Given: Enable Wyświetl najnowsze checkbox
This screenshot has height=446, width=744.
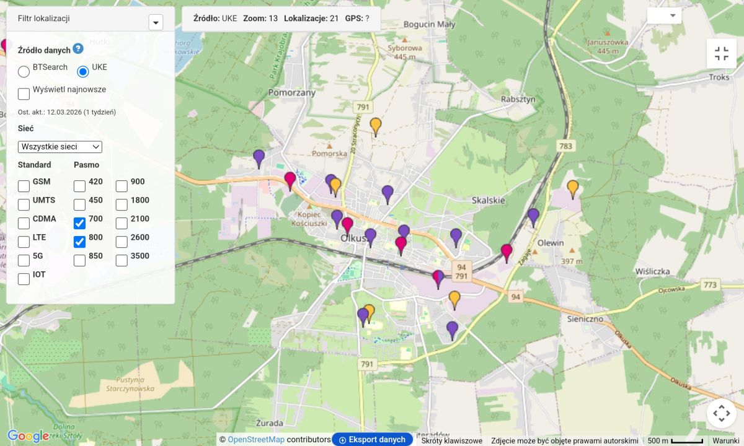Looking at the screenshot, I should pos(24,94).
